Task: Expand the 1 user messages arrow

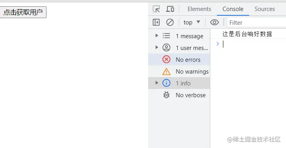Action: [157, 47]
